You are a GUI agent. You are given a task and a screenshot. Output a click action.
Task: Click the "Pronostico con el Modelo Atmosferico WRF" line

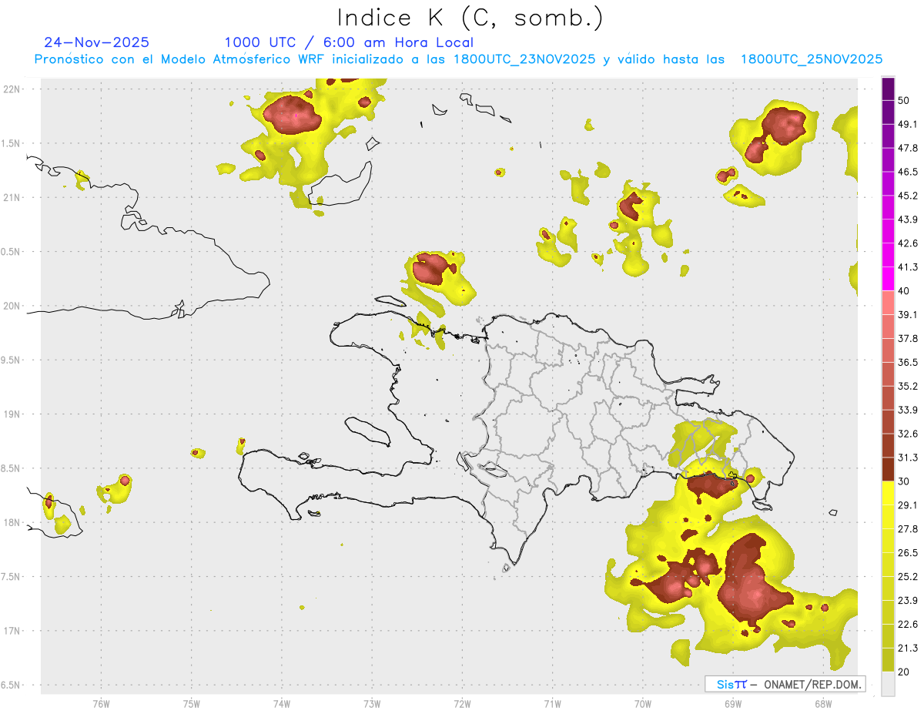click(458, 59)
